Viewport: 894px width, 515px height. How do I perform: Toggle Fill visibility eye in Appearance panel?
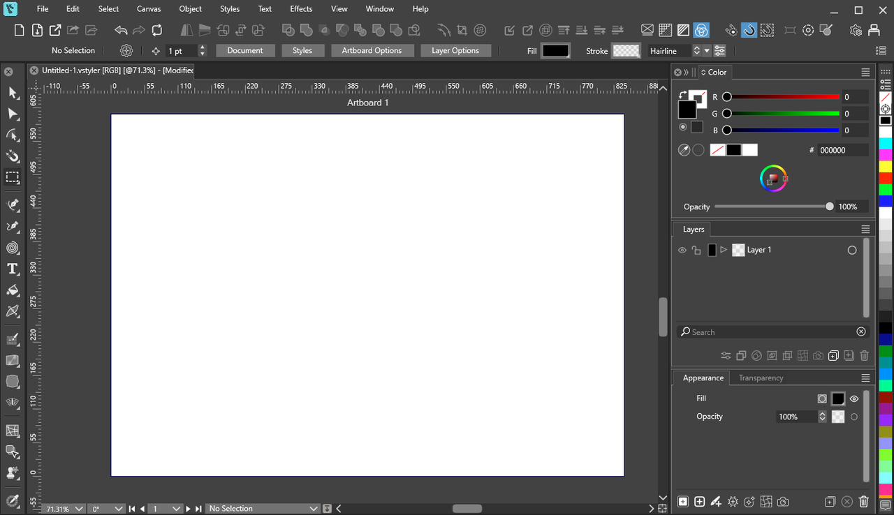(853, 399)
